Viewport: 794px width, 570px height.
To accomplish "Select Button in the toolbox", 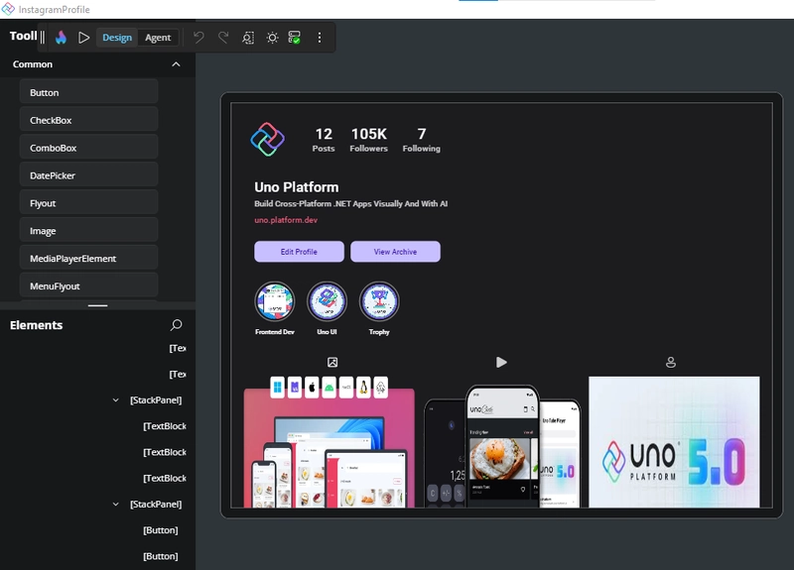I will pos(88,92).
